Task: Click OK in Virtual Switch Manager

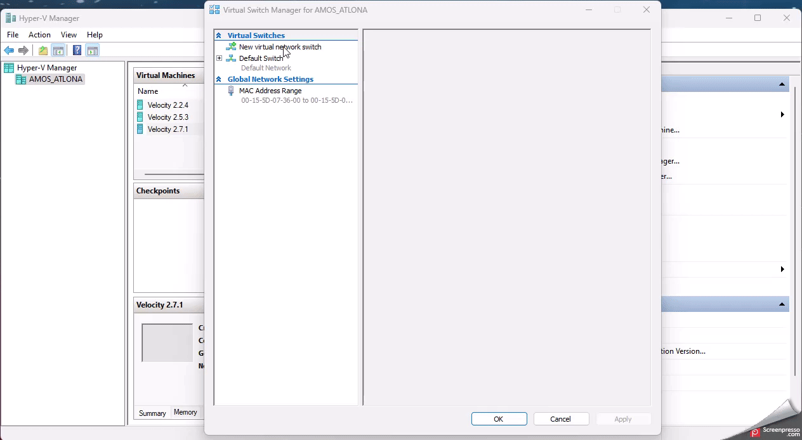Action: click(x=499, y=419)
